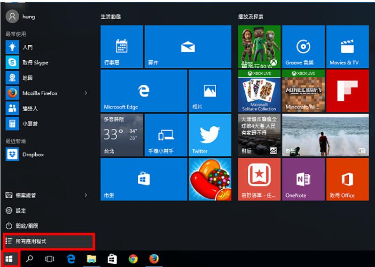Click the Windows Start button

click(x=9, y=259)
